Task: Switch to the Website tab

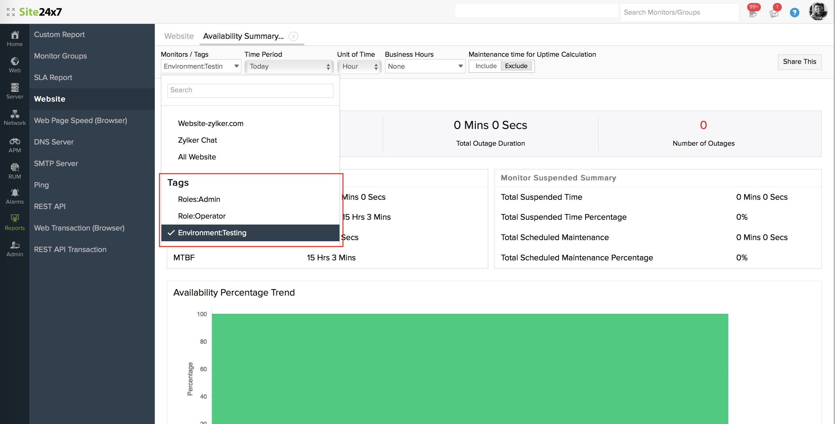Action: pos(179,36)
